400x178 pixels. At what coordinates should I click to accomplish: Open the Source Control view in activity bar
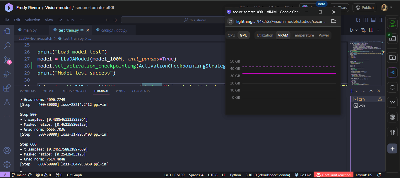(7, 60)
